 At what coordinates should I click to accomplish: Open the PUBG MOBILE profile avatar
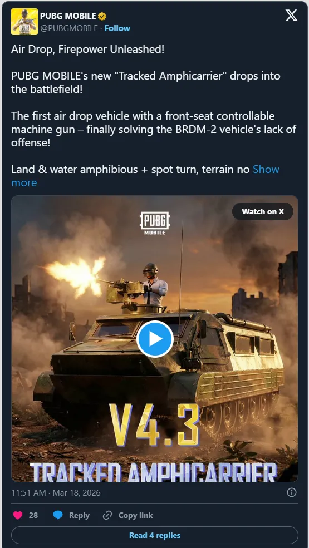tap(24, 22)
